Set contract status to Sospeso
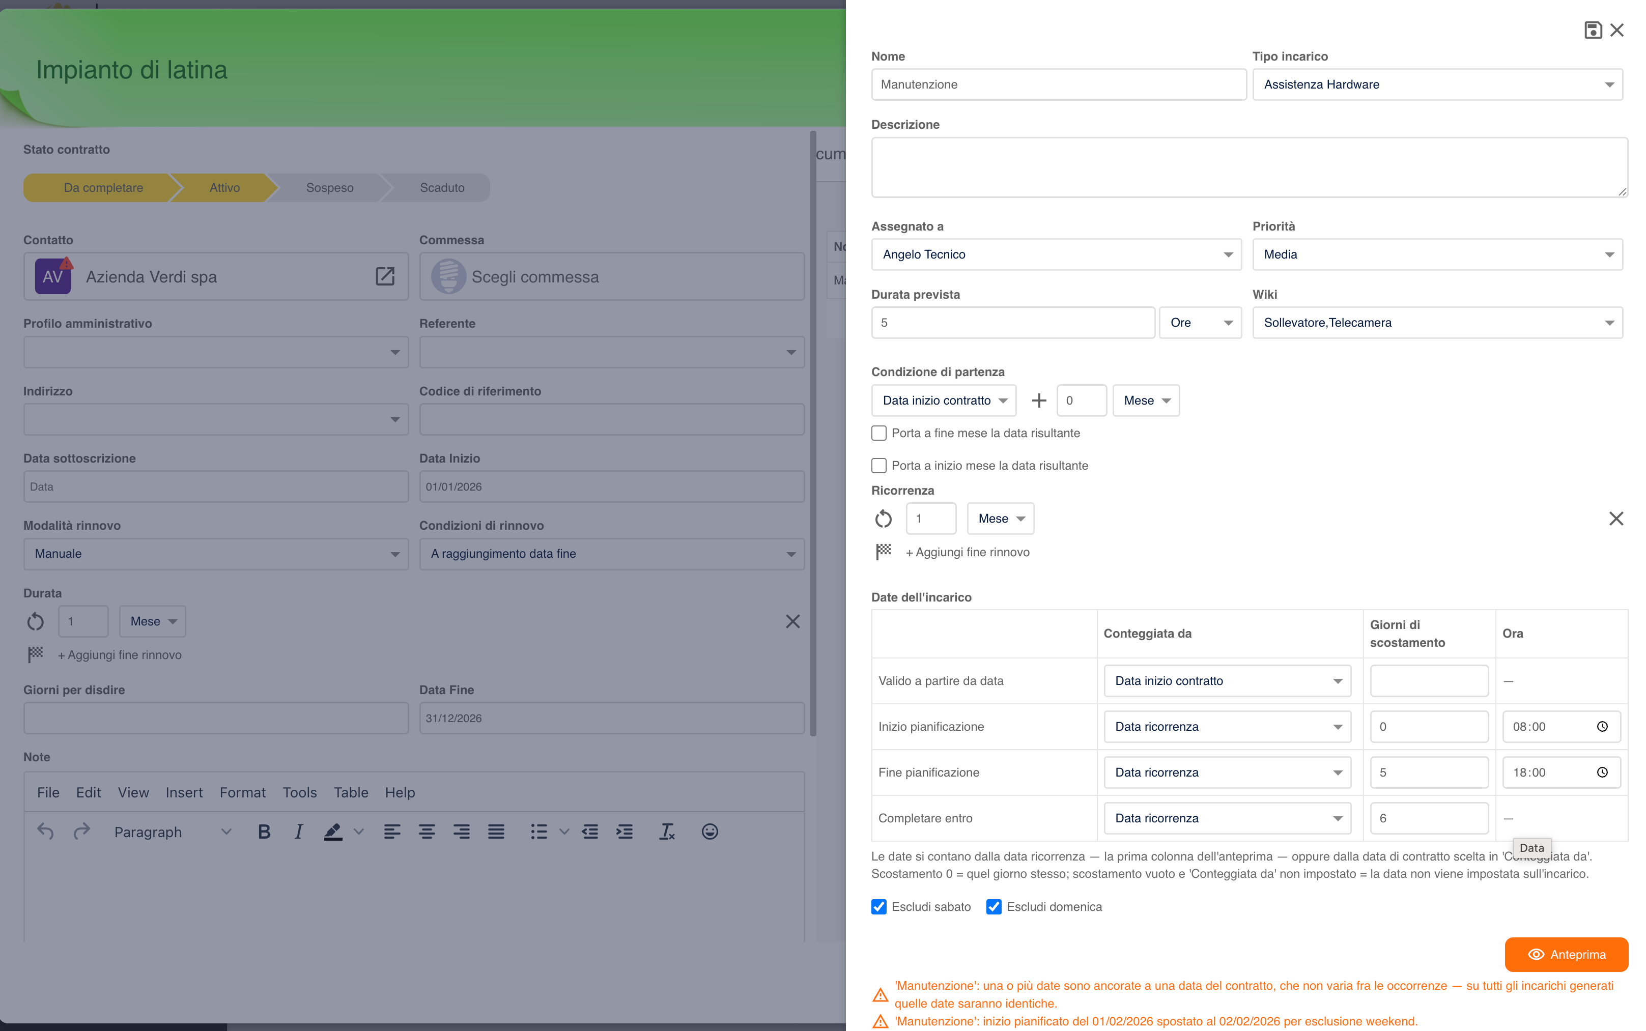 point(330,187)
